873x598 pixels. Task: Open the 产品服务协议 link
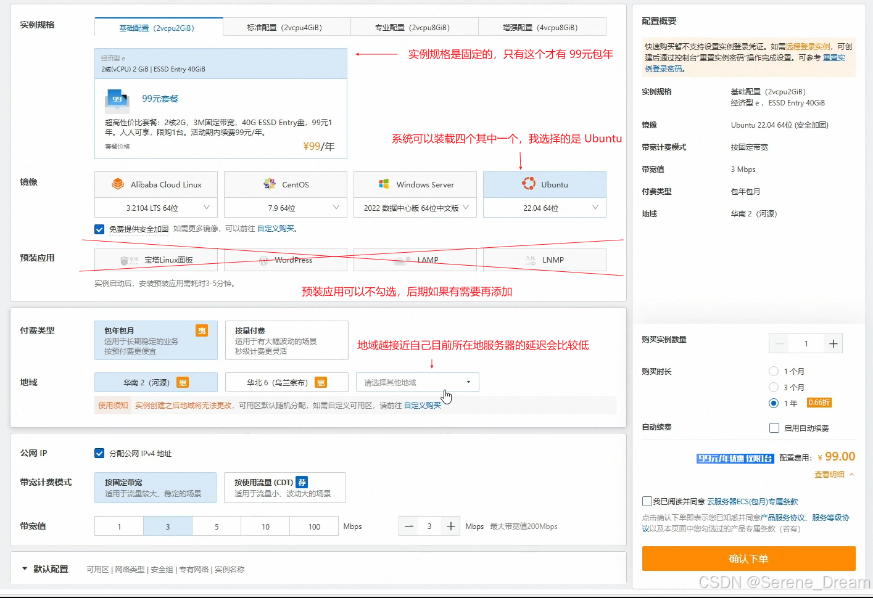[783, 518]
